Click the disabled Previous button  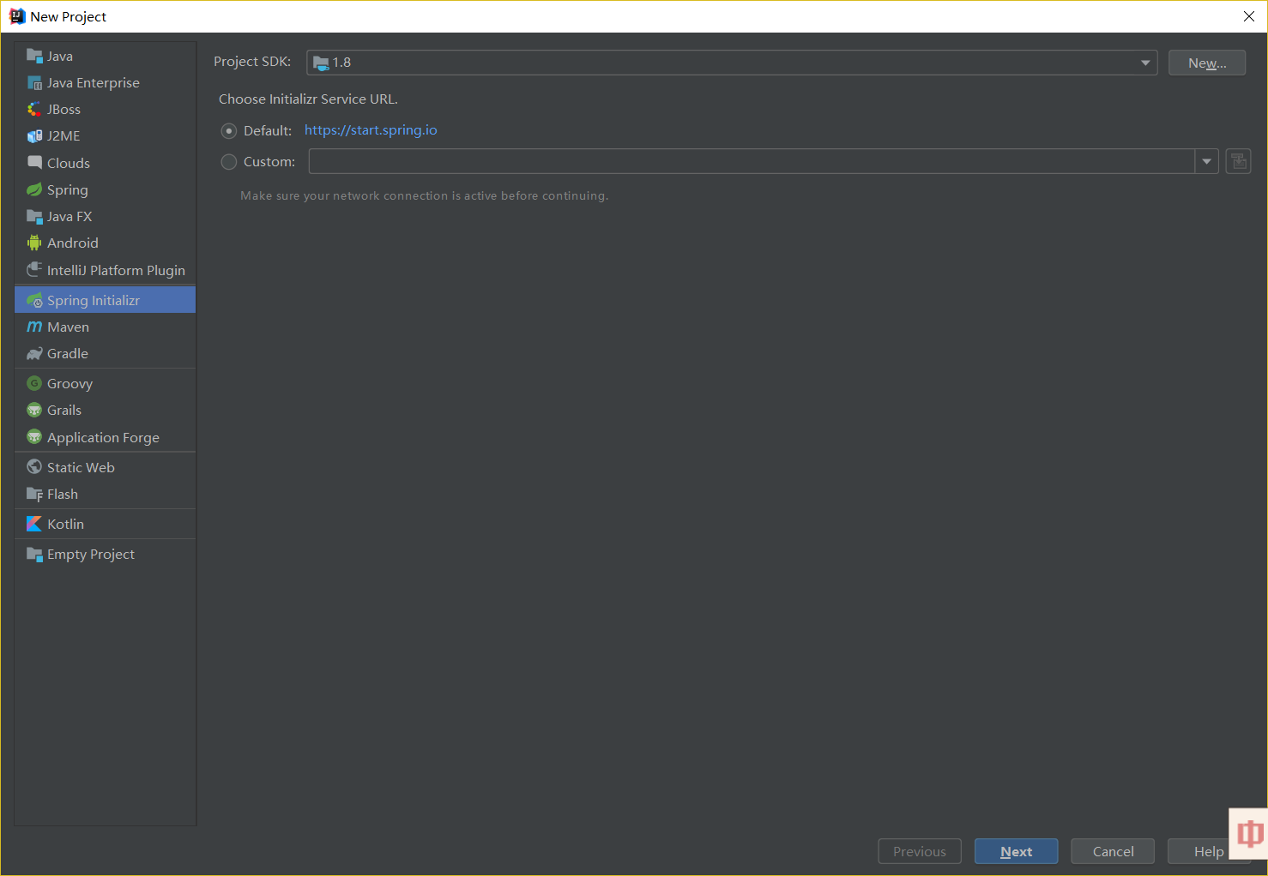click(x=920, y=851)
